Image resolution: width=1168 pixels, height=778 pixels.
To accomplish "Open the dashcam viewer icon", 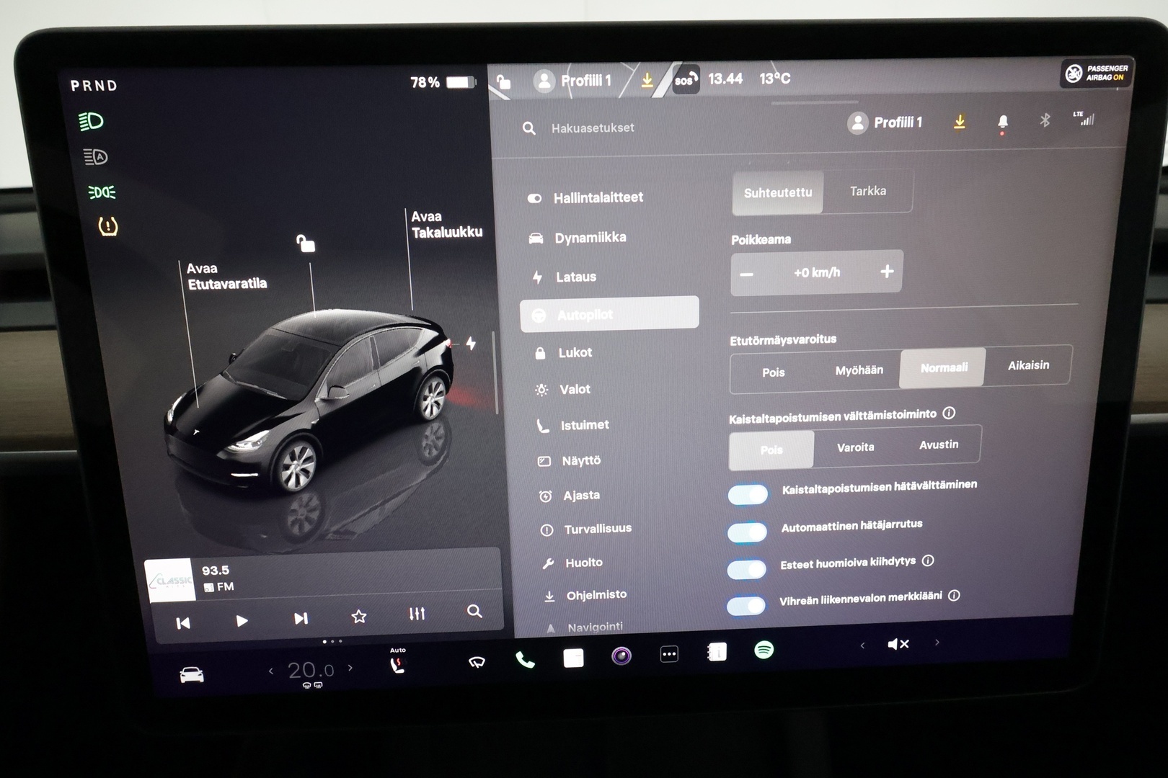I will coord(621,654).
